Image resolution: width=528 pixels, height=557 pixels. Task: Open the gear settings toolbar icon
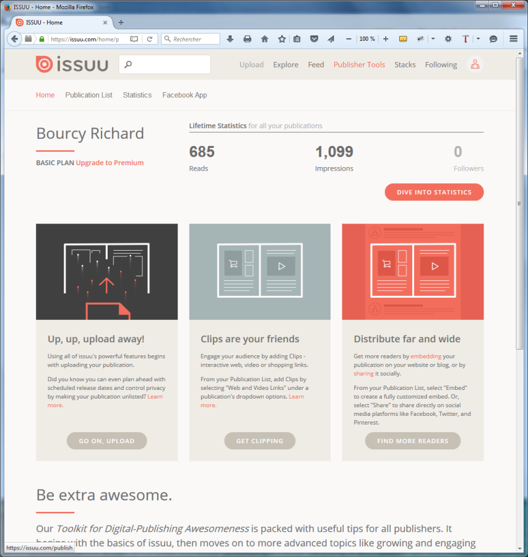tap(448, 39)
